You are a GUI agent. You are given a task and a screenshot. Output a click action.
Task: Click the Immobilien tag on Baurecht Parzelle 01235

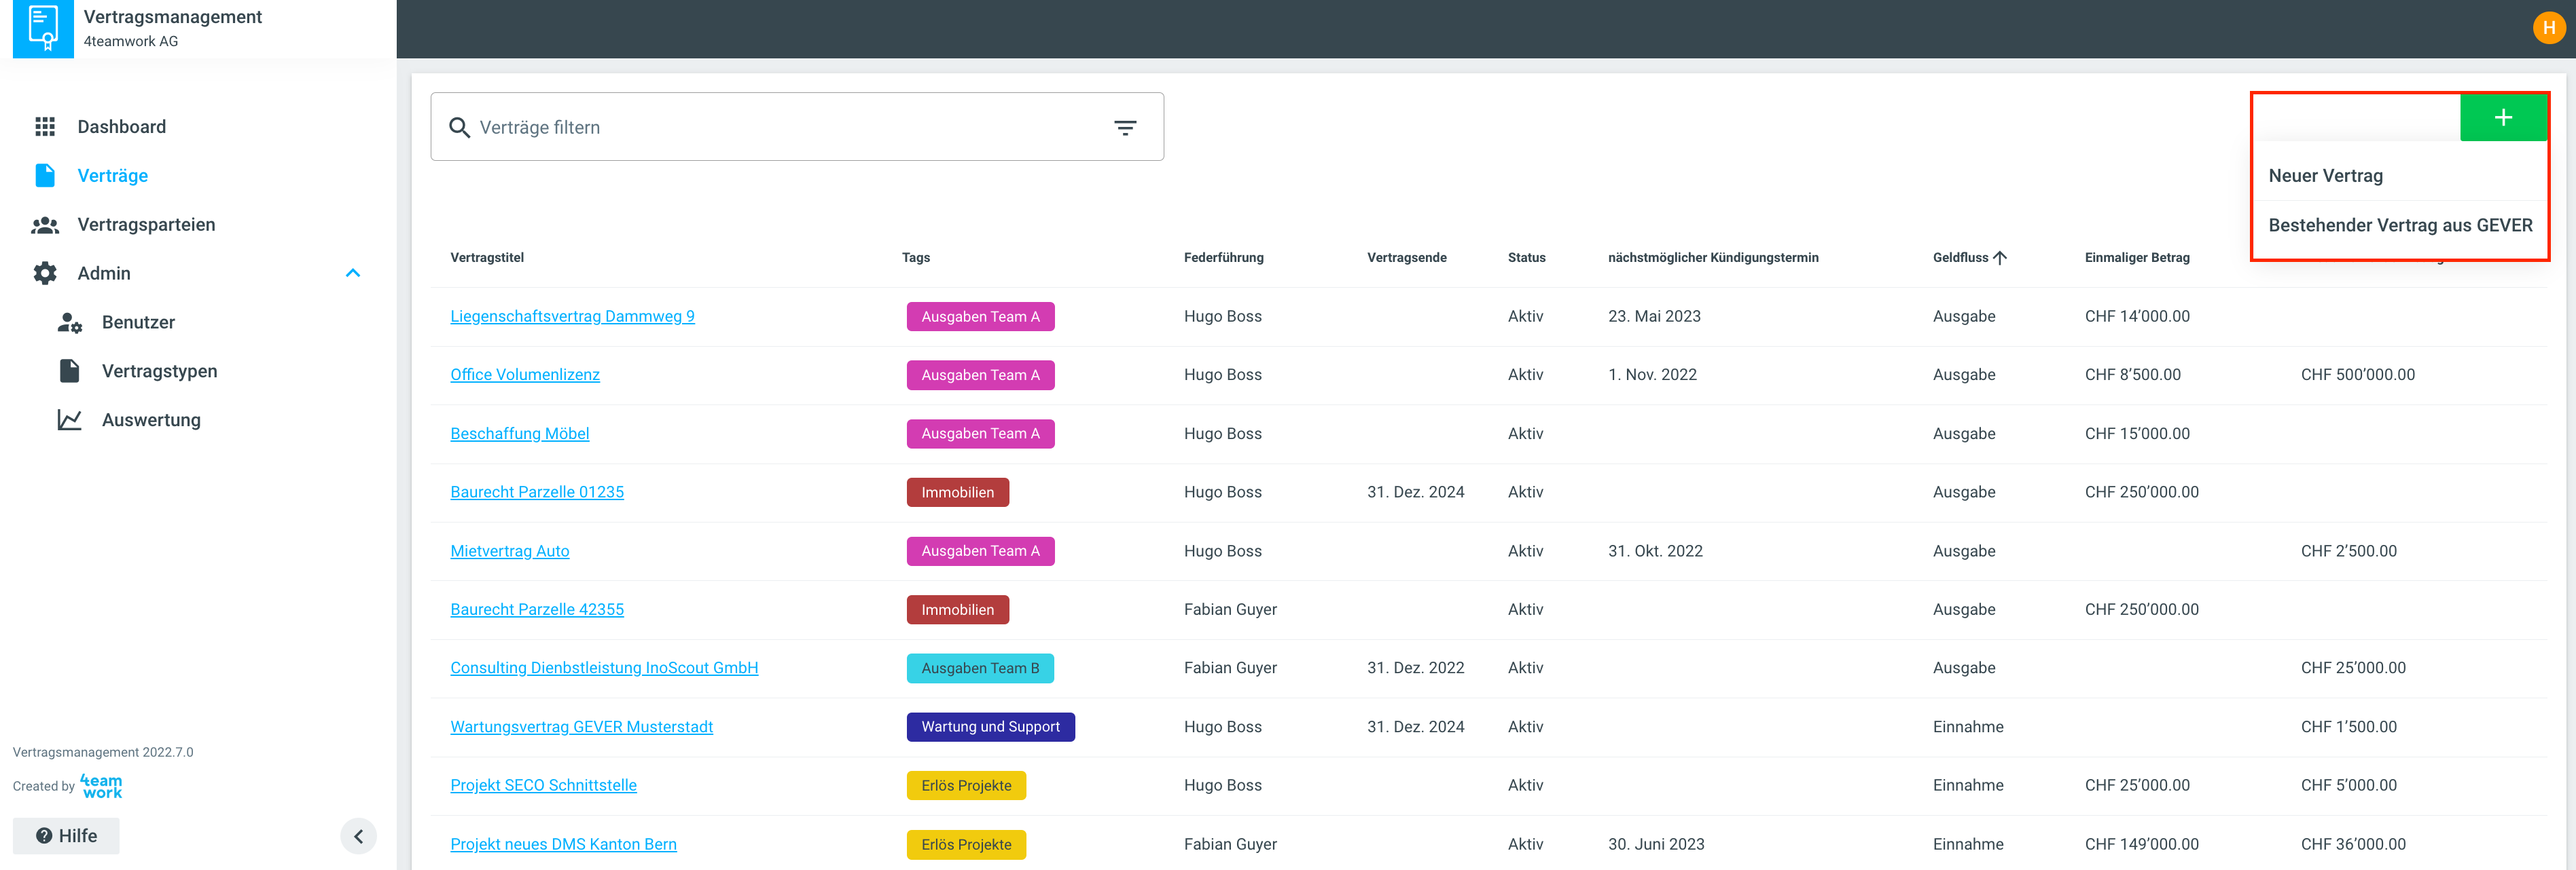click(957, 493)
